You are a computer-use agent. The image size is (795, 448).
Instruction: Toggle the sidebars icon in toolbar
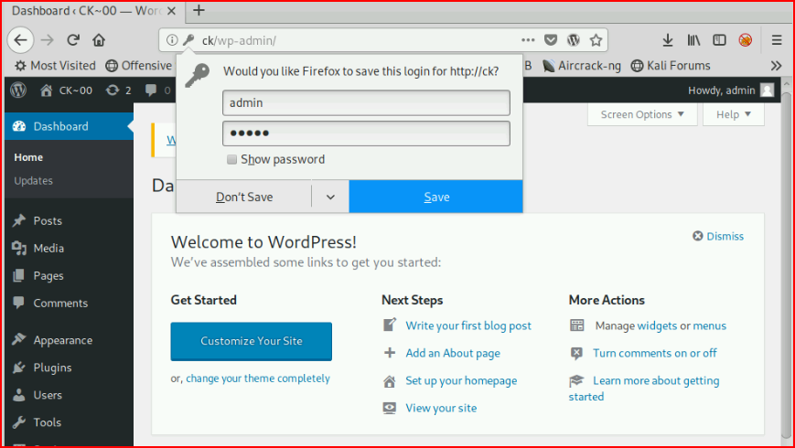point(719,40)
